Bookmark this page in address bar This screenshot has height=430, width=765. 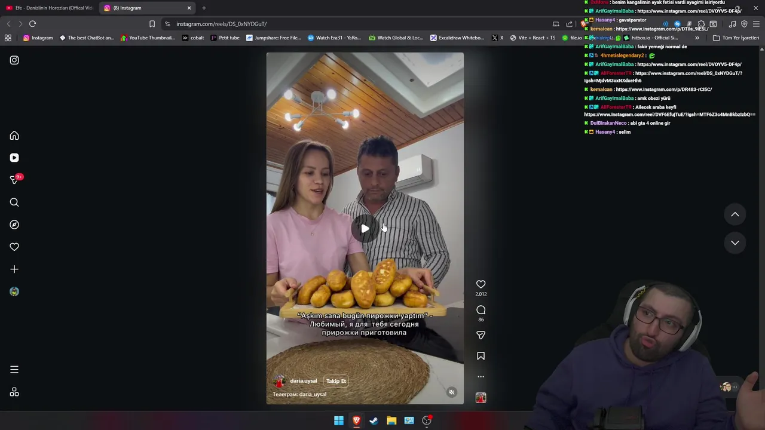152,24
